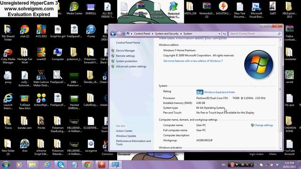Refresh the Control Panel address bar
Viewport: 301px width, 169px height.
(224, 34)
